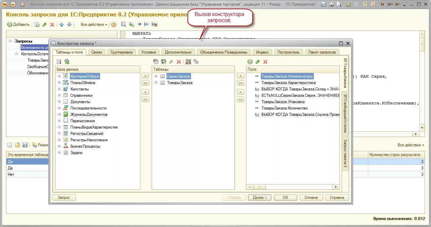Image resolution: width=431 pixels, height=227 pixels.
Task: Click the add to favorites star icon in title bar
Action: pyautogui.click(x=349, y=4)
